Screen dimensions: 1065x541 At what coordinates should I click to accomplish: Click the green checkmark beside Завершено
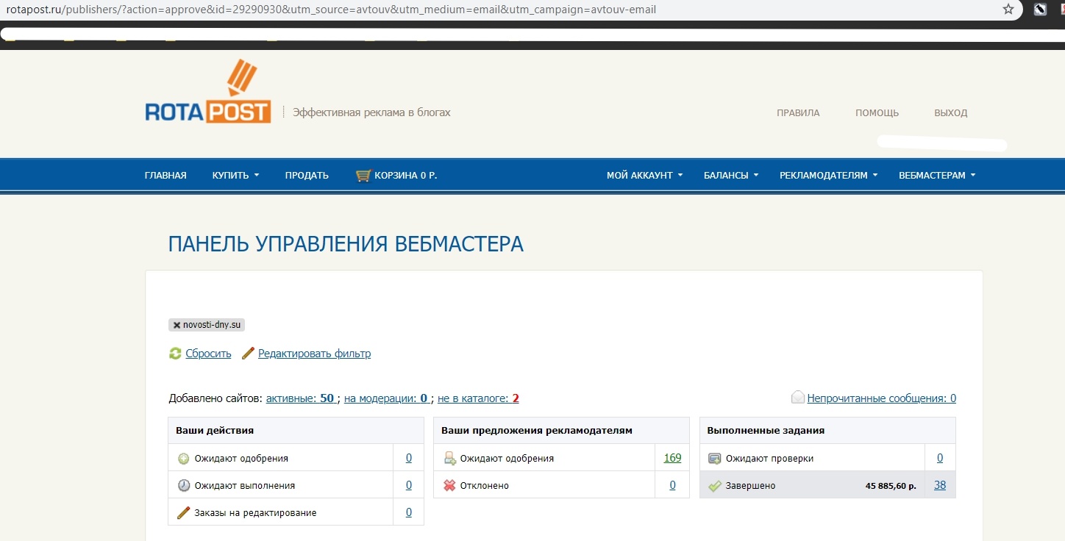[x=715, y=485]
